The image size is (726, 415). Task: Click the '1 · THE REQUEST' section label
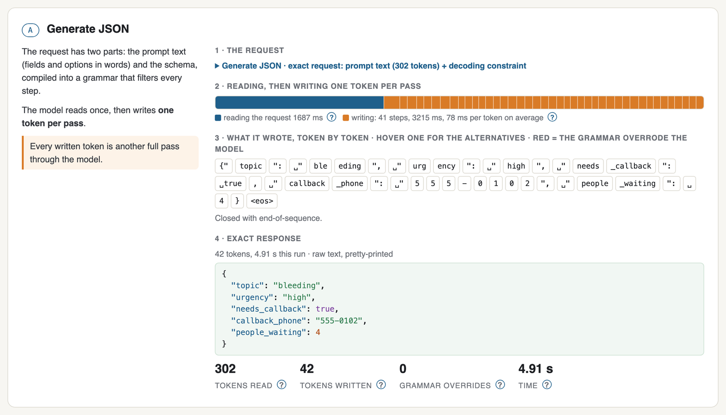pyautogui.click(x=250, y=50)
